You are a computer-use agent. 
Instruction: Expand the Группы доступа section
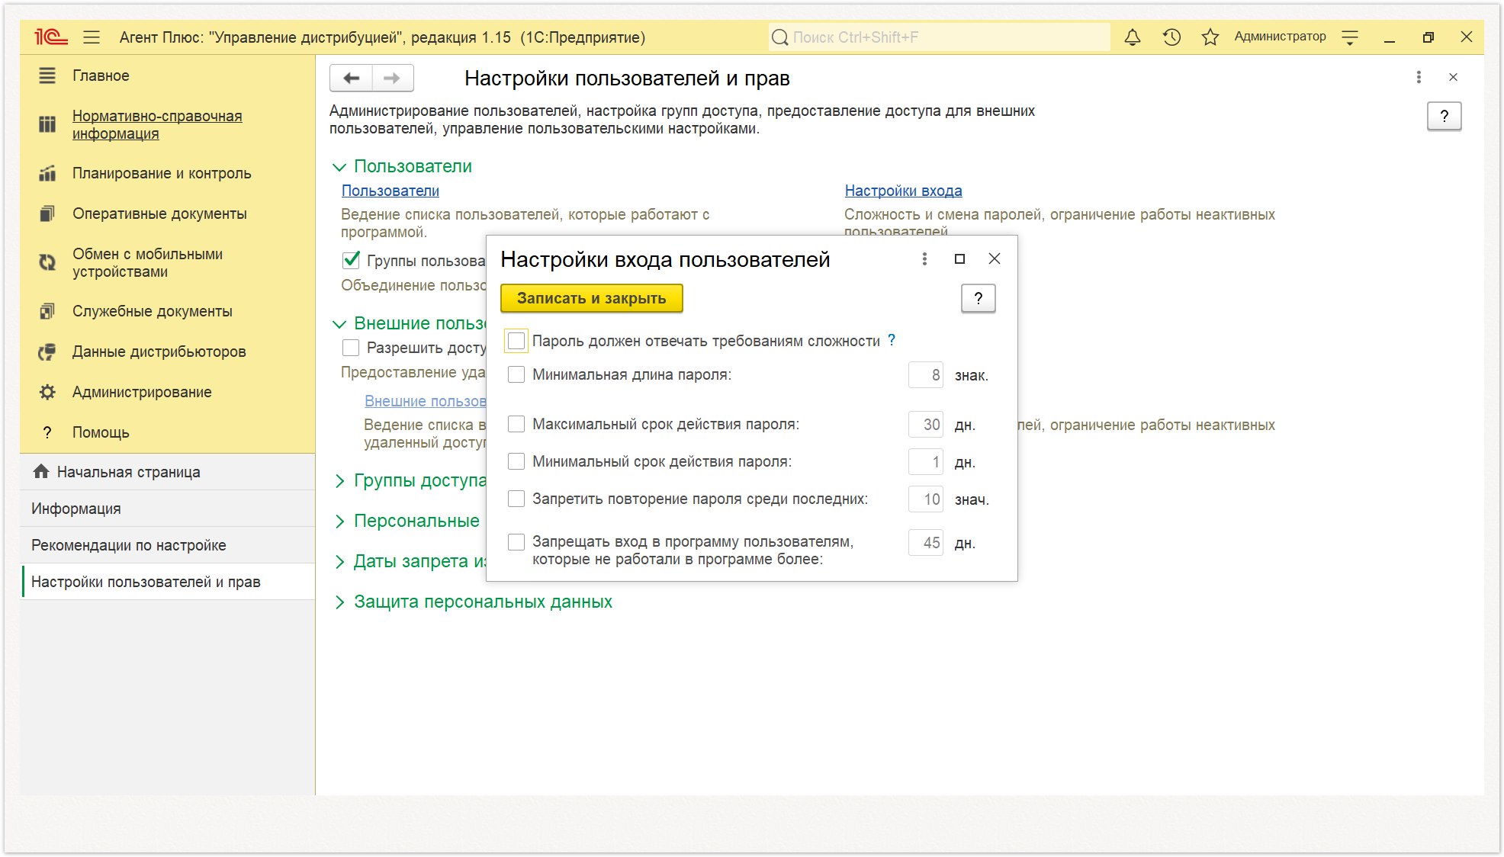(340, 480)
